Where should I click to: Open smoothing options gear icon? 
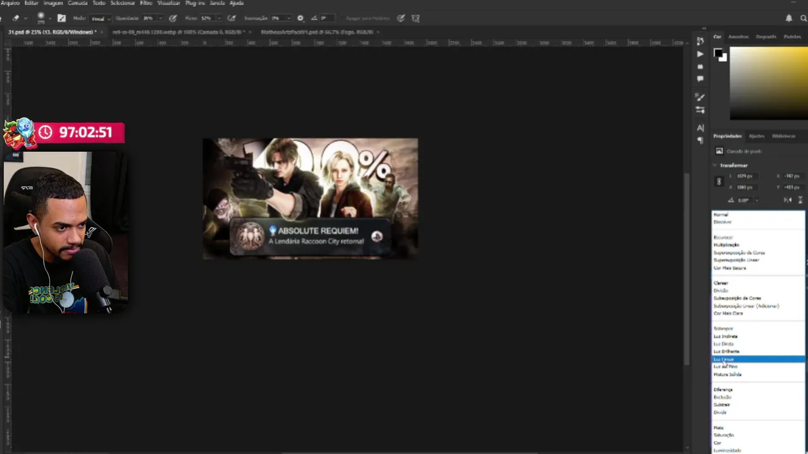(x=300, y=18)
